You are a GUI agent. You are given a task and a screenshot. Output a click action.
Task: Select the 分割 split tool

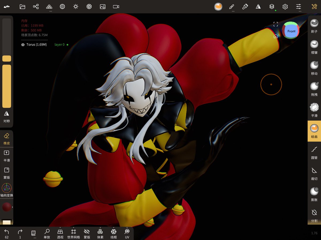pyautogui.click(x=314, y=215)
